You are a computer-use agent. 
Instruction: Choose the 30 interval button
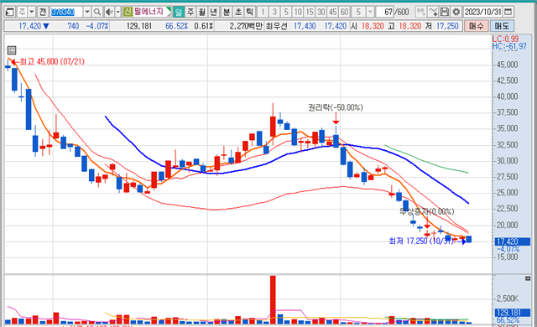pos(321,13)
